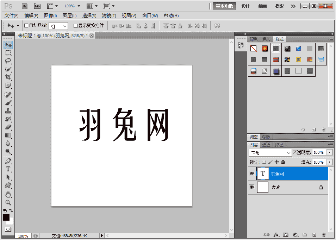Select the Crop tool
The height and width of the screenshot is (240, 336).
(8, 77)
